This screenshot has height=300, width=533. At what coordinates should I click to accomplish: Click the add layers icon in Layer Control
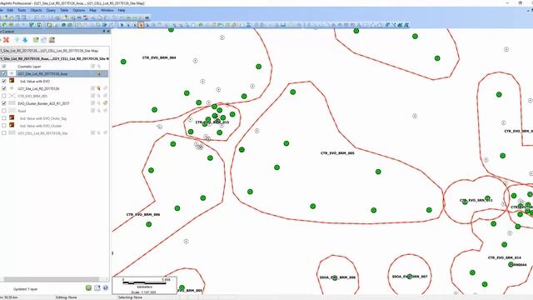(36, 40)
